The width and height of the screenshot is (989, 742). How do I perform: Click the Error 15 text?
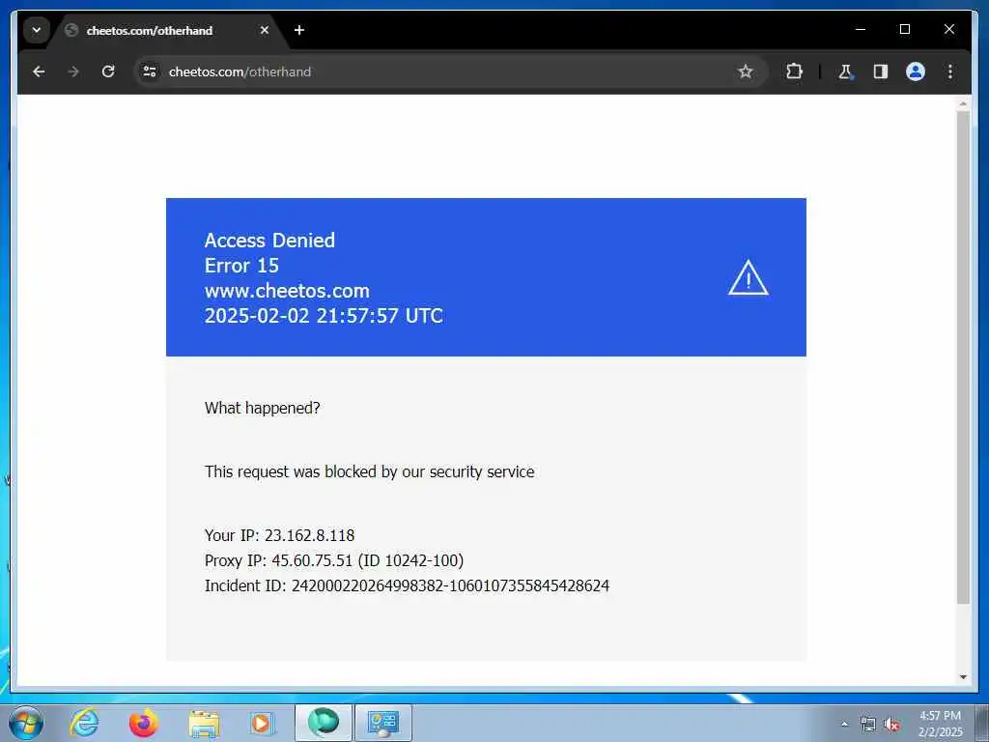pyautogui.click(x=241, y=266)
